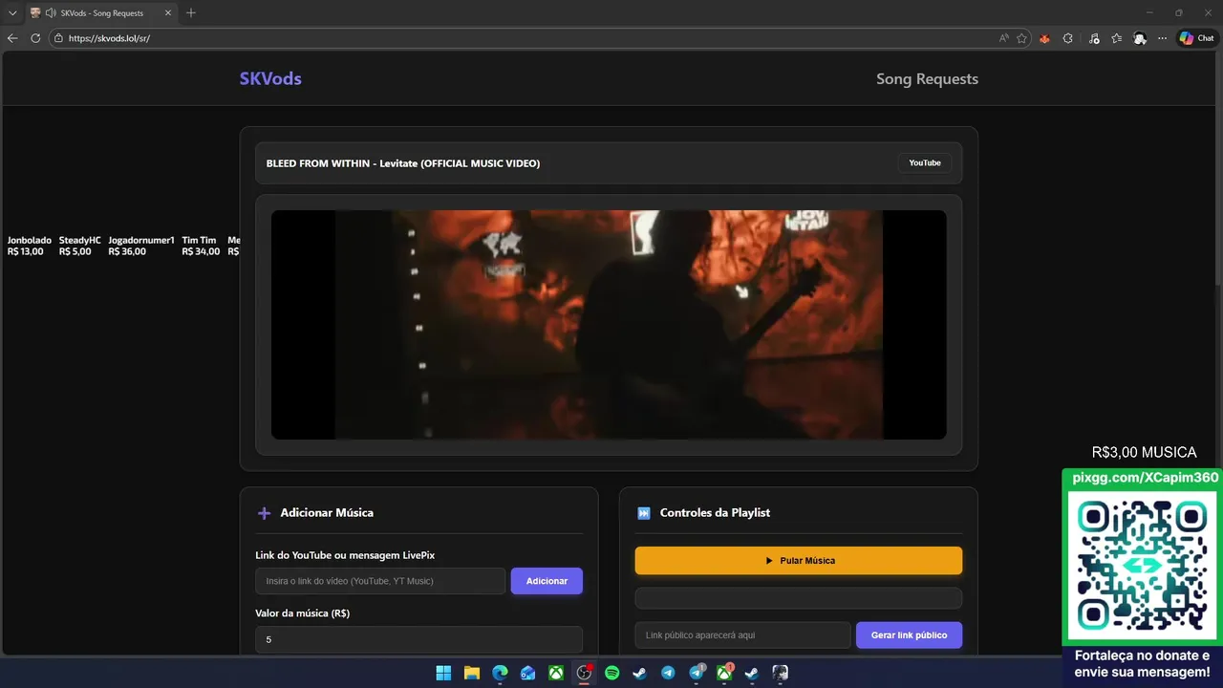The height and width of the screenshot is (688, 1223).
Task: Click the empty status bar under Pular Música
Action: pyautogui.click(x=798, y=598)
